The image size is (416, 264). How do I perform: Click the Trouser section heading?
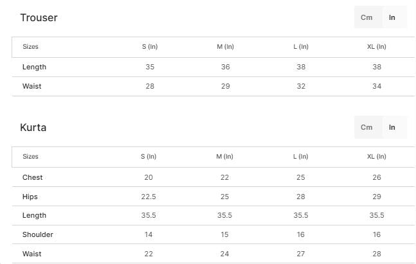tap(39, 18)
